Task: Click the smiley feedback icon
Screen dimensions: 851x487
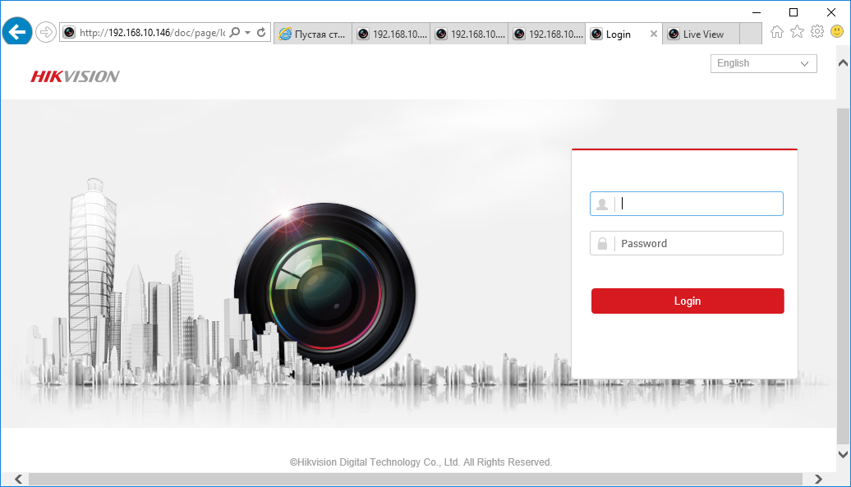Action: coord(837,31)
